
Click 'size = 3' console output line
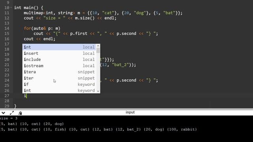tap(8, 118)
